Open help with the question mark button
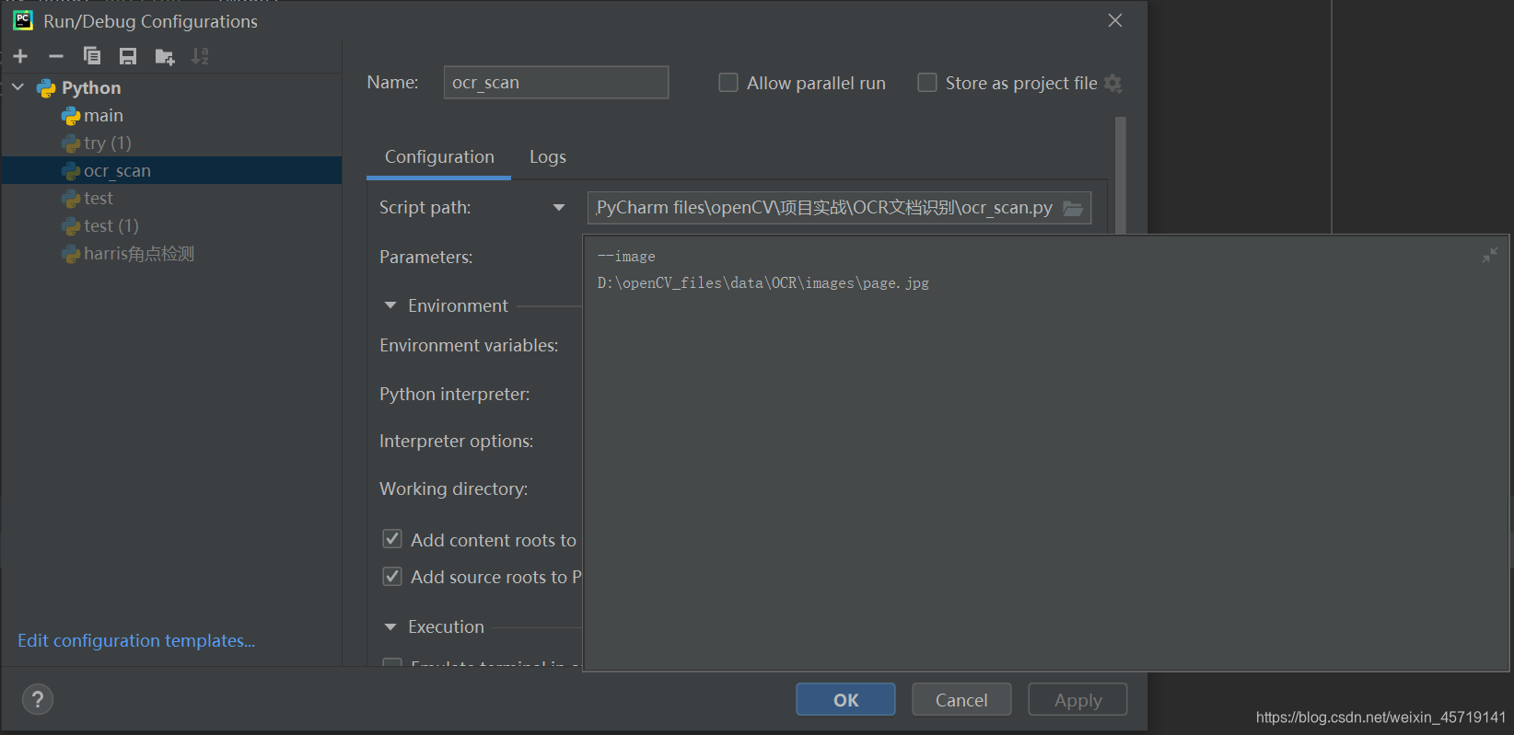Screen dimensions: 1514x735 click(x=38, y=700)
